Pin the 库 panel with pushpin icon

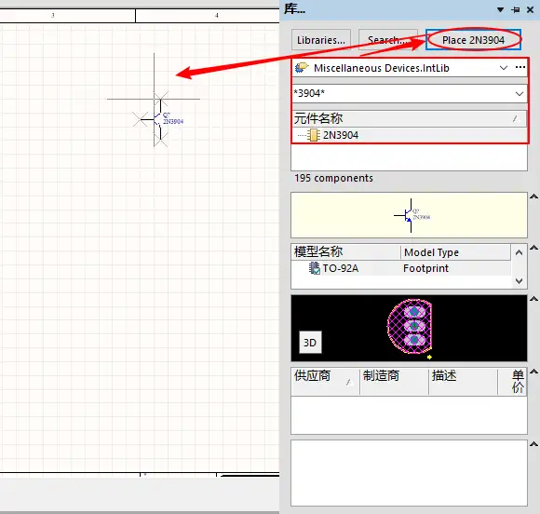(x=516, y=10)
